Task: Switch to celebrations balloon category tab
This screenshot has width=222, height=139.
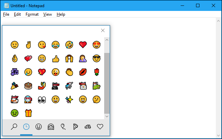Action: point(63,127)
